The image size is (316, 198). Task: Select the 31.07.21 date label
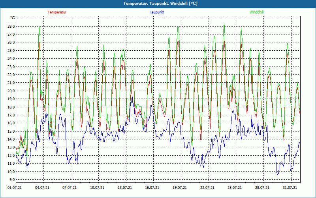(x=289, y=188)
